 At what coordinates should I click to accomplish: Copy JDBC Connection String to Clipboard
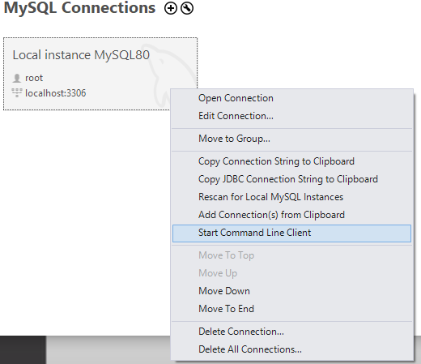coord(291,179)
